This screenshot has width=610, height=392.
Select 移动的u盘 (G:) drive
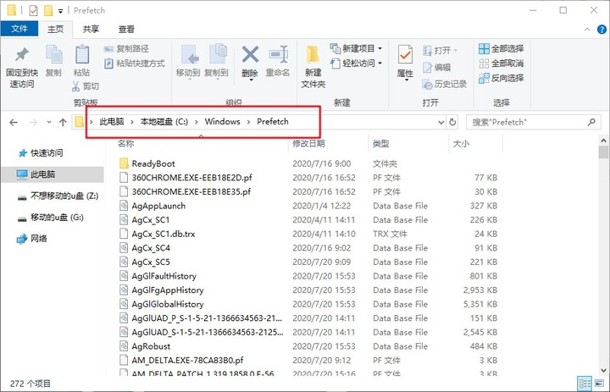tap(51, 217)
